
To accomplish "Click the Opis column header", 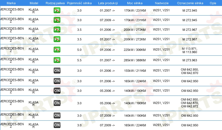I will click(x=213, y=3).
